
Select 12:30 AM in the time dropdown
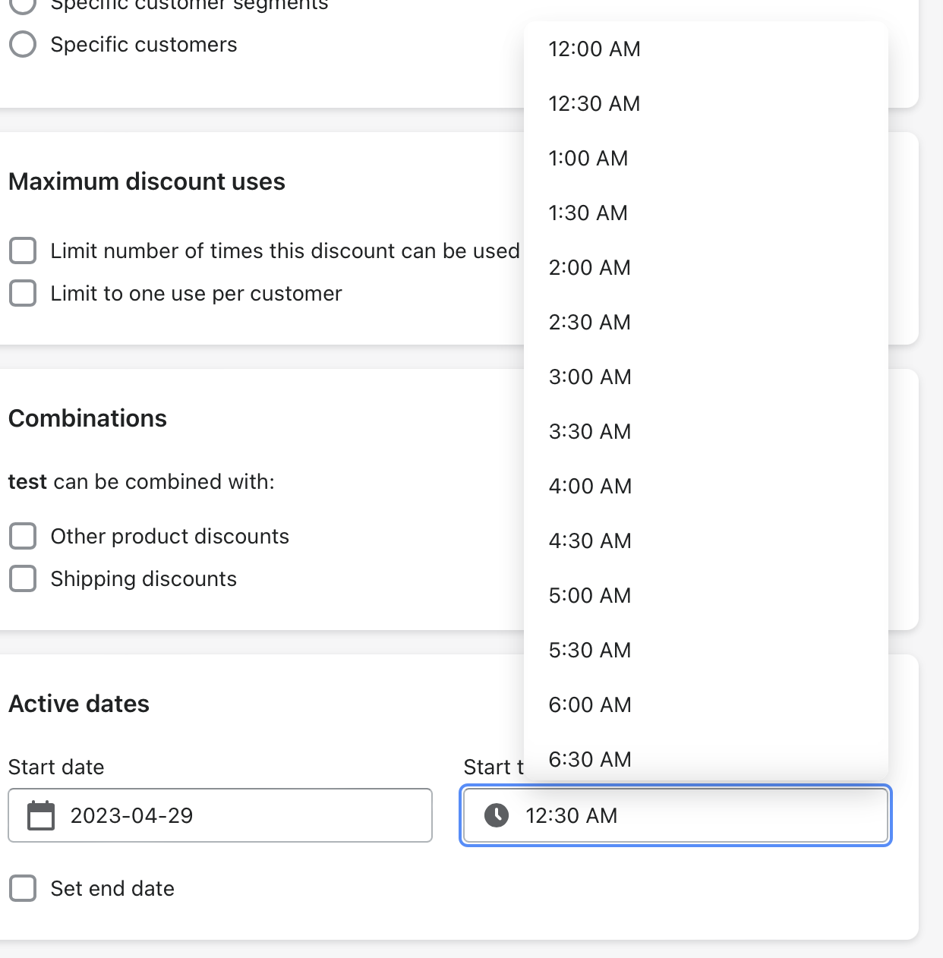(594, 104)
